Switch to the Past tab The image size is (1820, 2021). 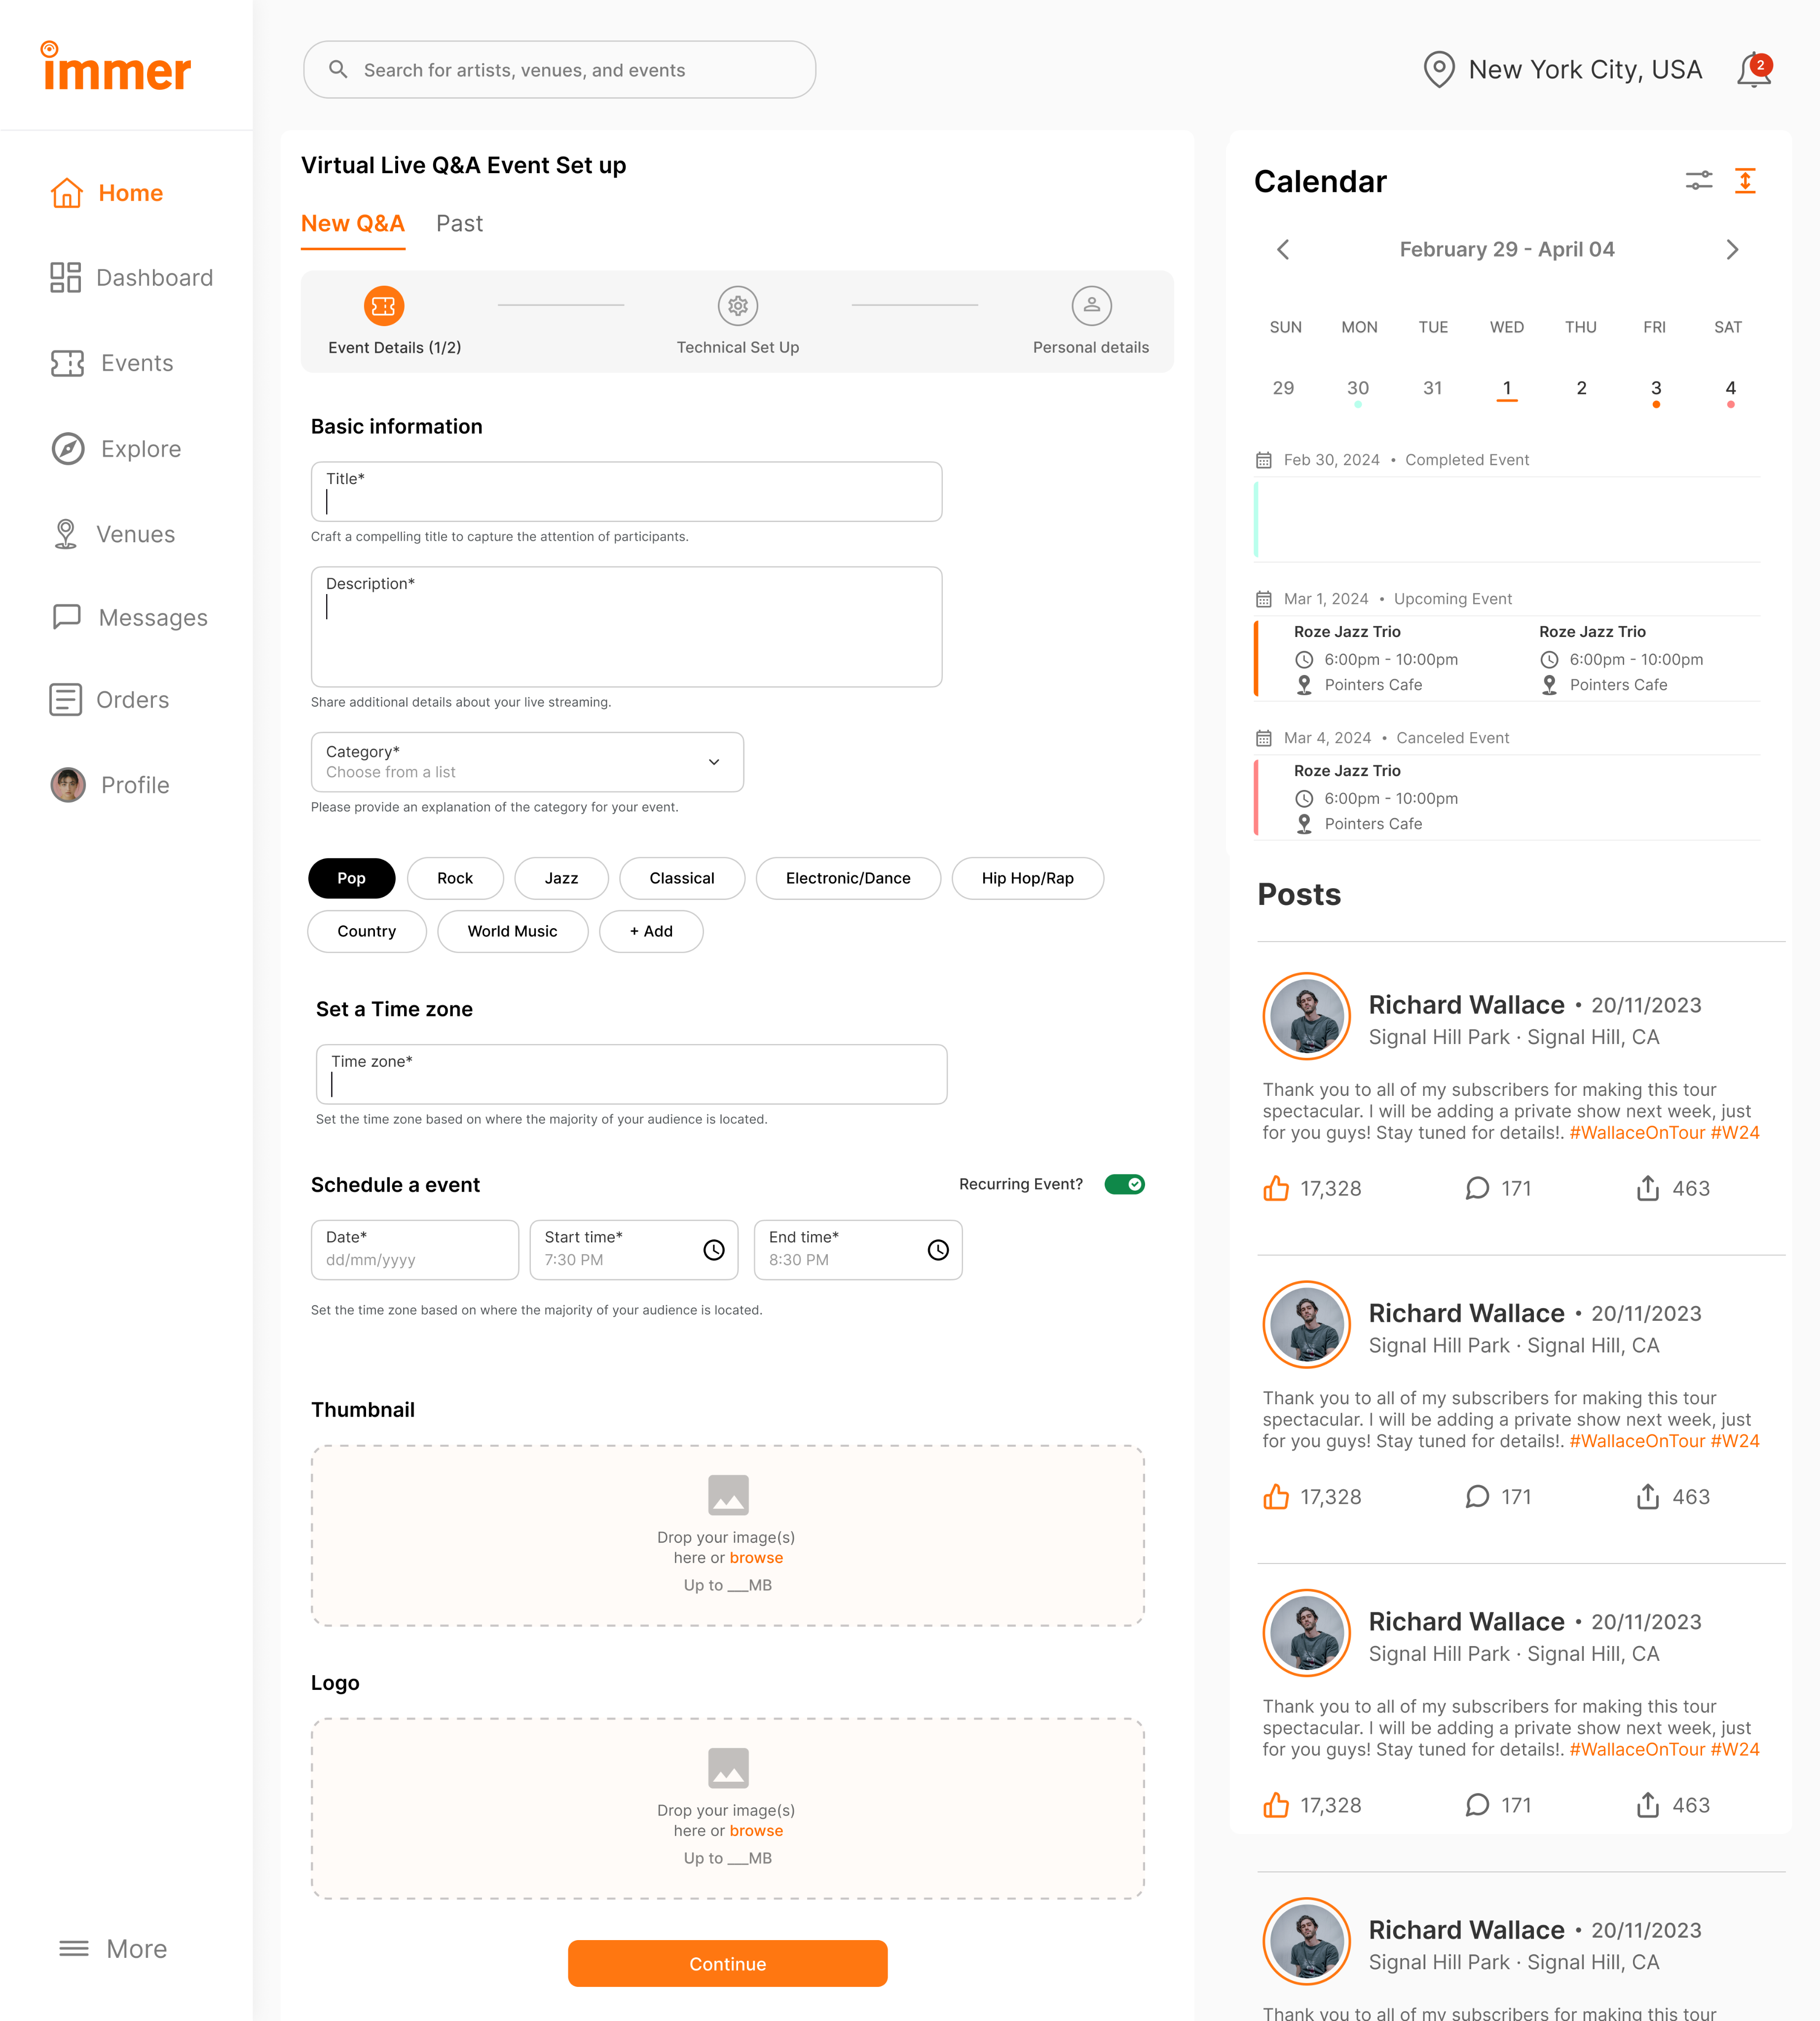point(459,224)
